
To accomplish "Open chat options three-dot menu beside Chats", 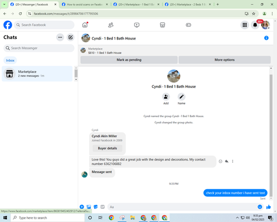I will [x=60, y=37].
